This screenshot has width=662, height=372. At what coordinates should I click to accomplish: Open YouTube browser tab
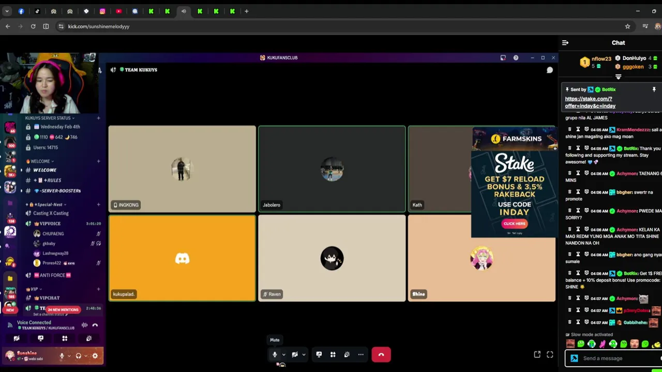[118, 11]
